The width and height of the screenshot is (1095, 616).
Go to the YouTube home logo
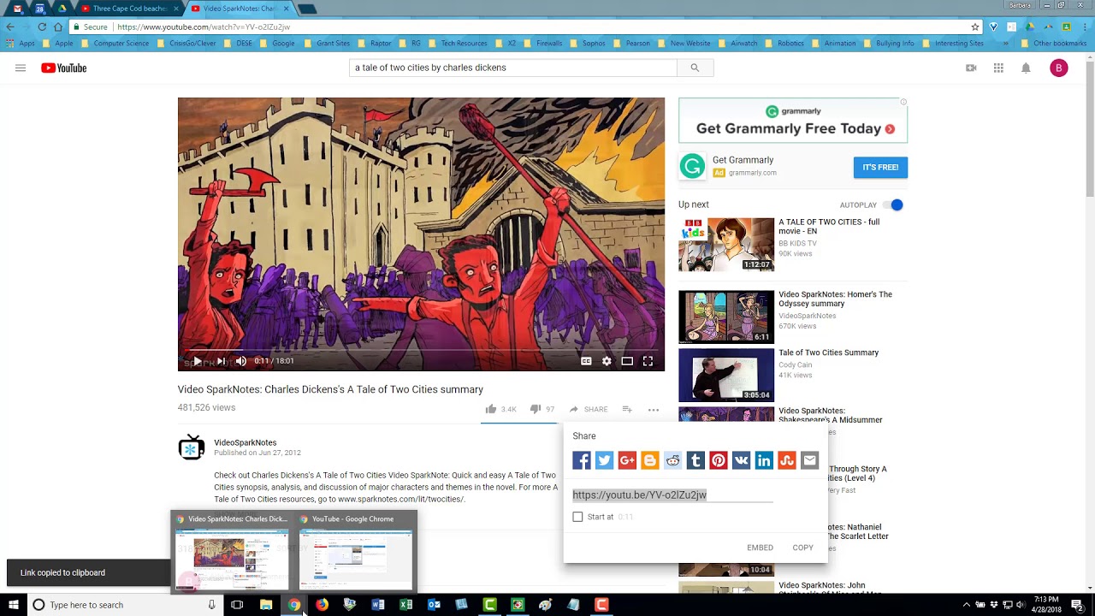pos(63,68)
